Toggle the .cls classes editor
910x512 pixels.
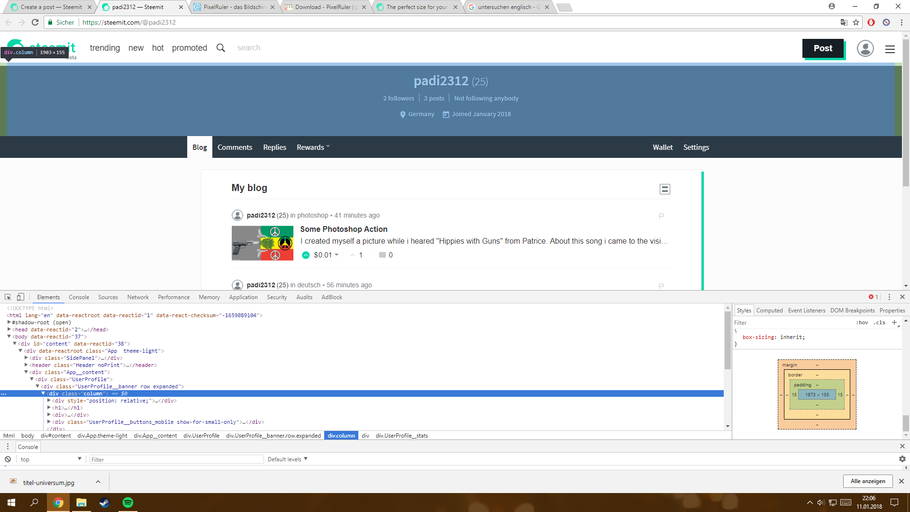click(879, 322)
